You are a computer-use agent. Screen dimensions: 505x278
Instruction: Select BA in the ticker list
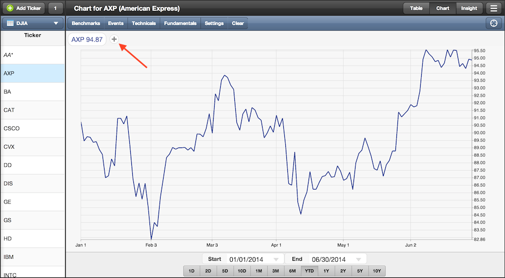32,91
